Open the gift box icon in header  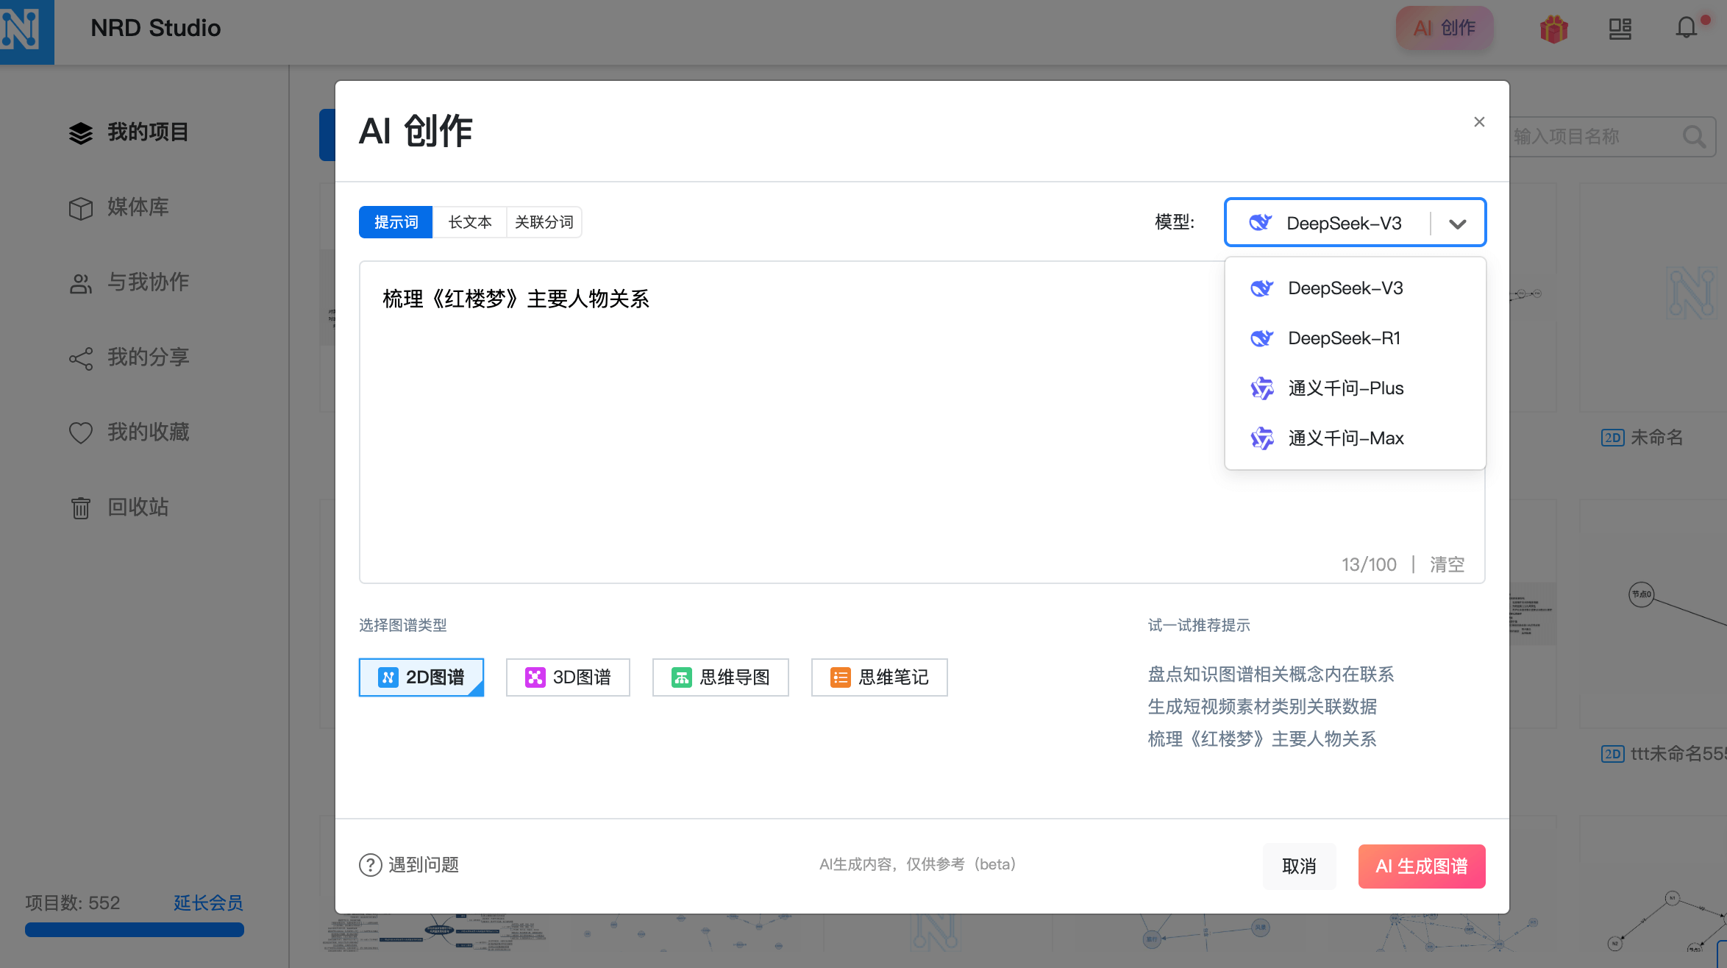pyautogui.click(x=1553, y=29)
